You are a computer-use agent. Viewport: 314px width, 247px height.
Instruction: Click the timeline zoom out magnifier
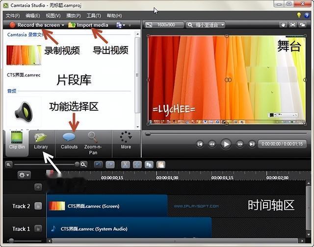point(9,165)
